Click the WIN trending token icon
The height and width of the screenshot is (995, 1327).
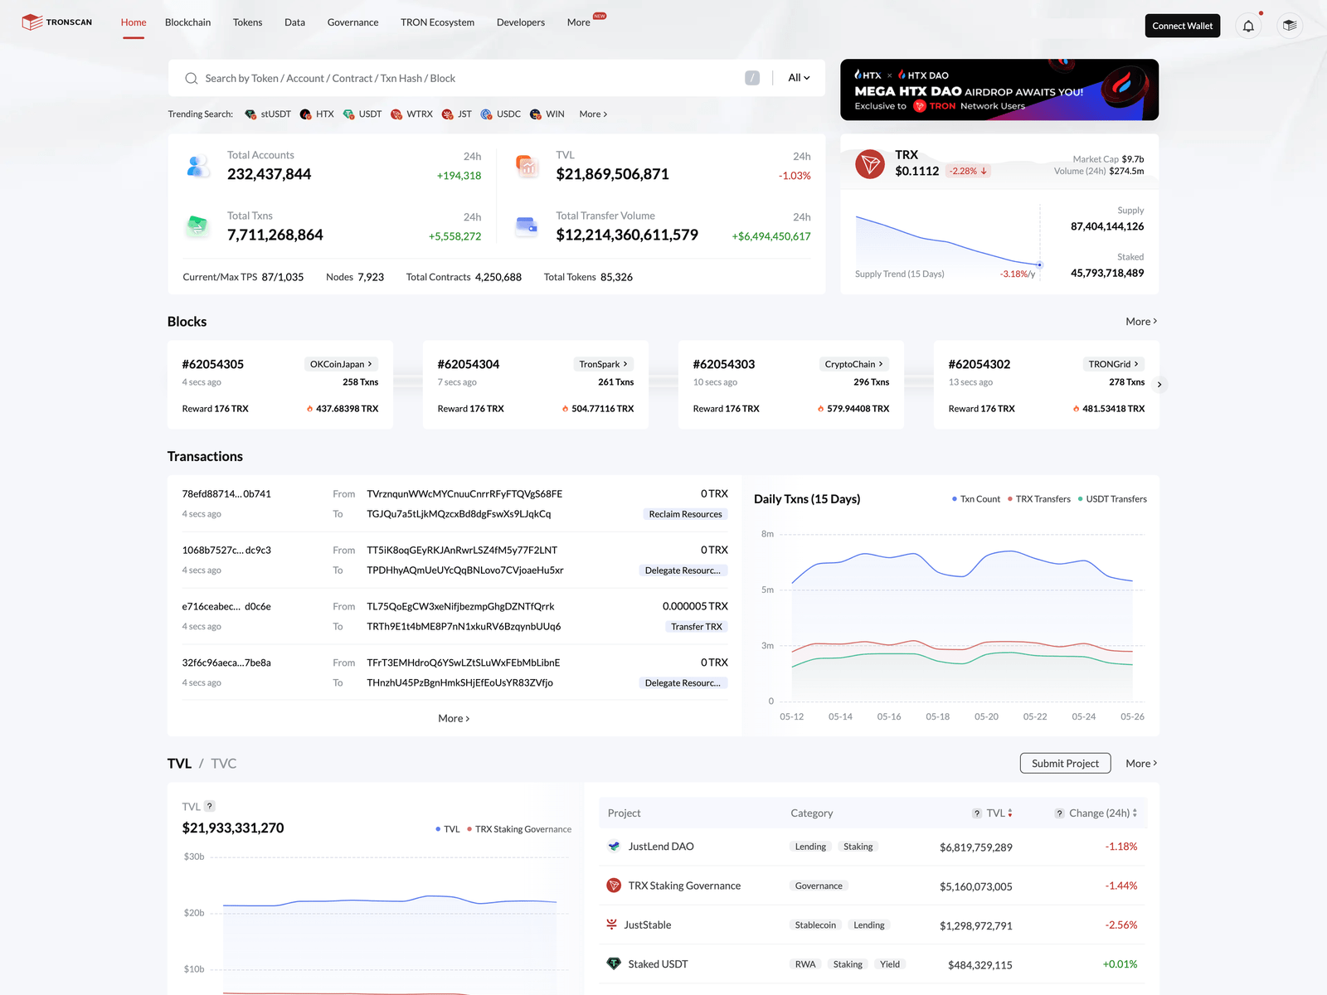tap(536, 114)
